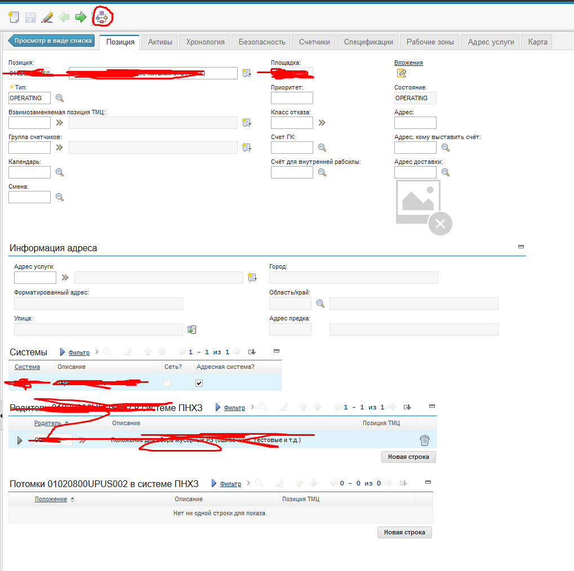The height and width of the screenshot is (571, 574).
Task: Open the hierarchy drilldown toolbar icon
Action: pos(102,17)
